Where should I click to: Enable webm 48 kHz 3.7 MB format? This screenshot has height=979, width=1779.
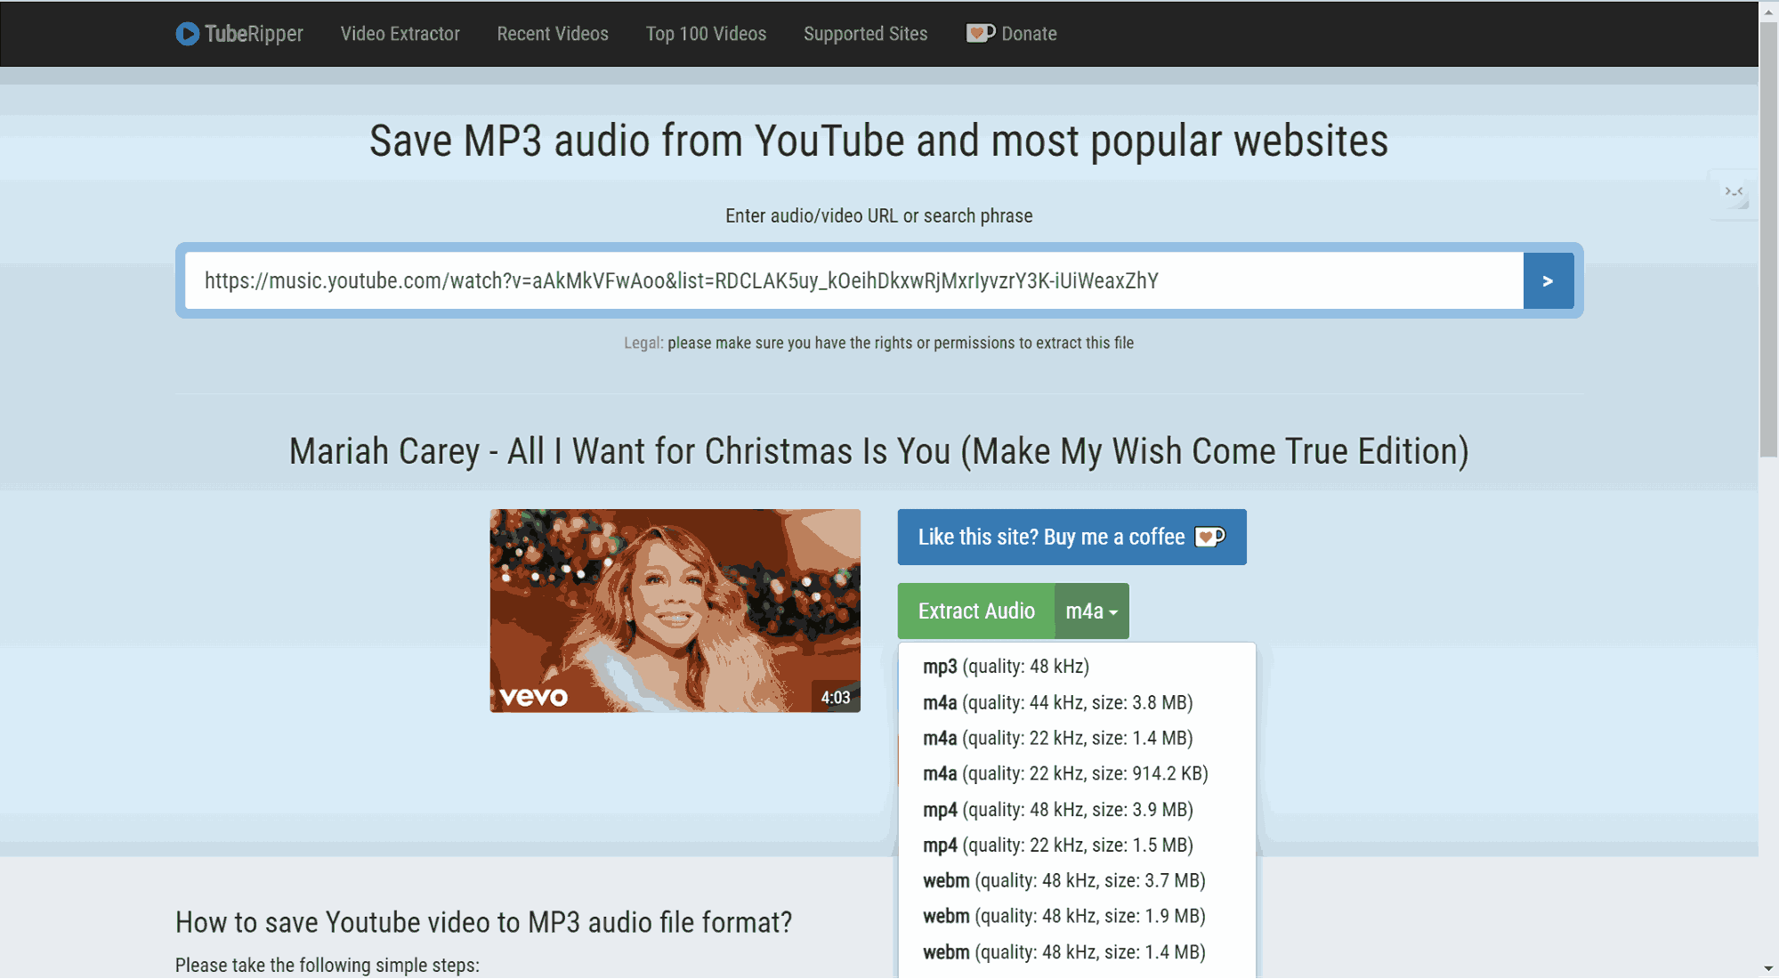tap(1062, 881)
